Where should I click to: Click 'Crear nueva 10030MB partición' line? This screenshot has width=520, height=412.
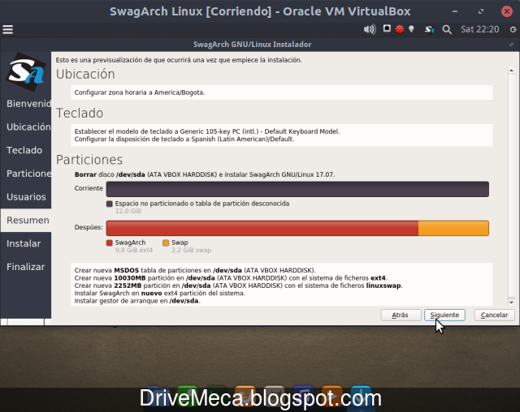[x=231, y=278]
